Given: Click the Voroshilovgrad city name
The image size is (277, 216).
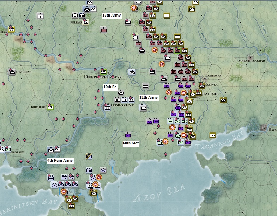Looking at the screenshot, I should pos(252,61).
